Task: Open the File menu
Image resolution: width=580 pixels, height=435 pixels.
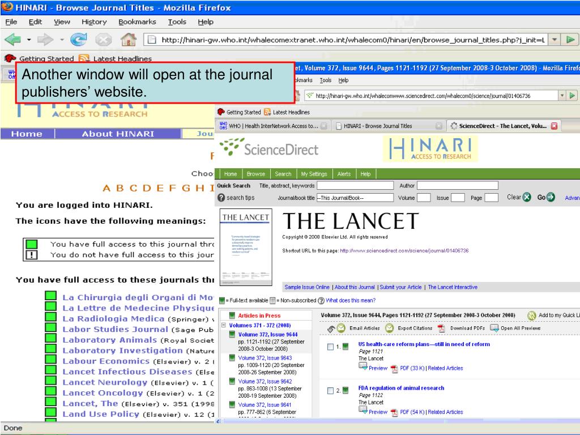Action: click(x=11, y=22)
